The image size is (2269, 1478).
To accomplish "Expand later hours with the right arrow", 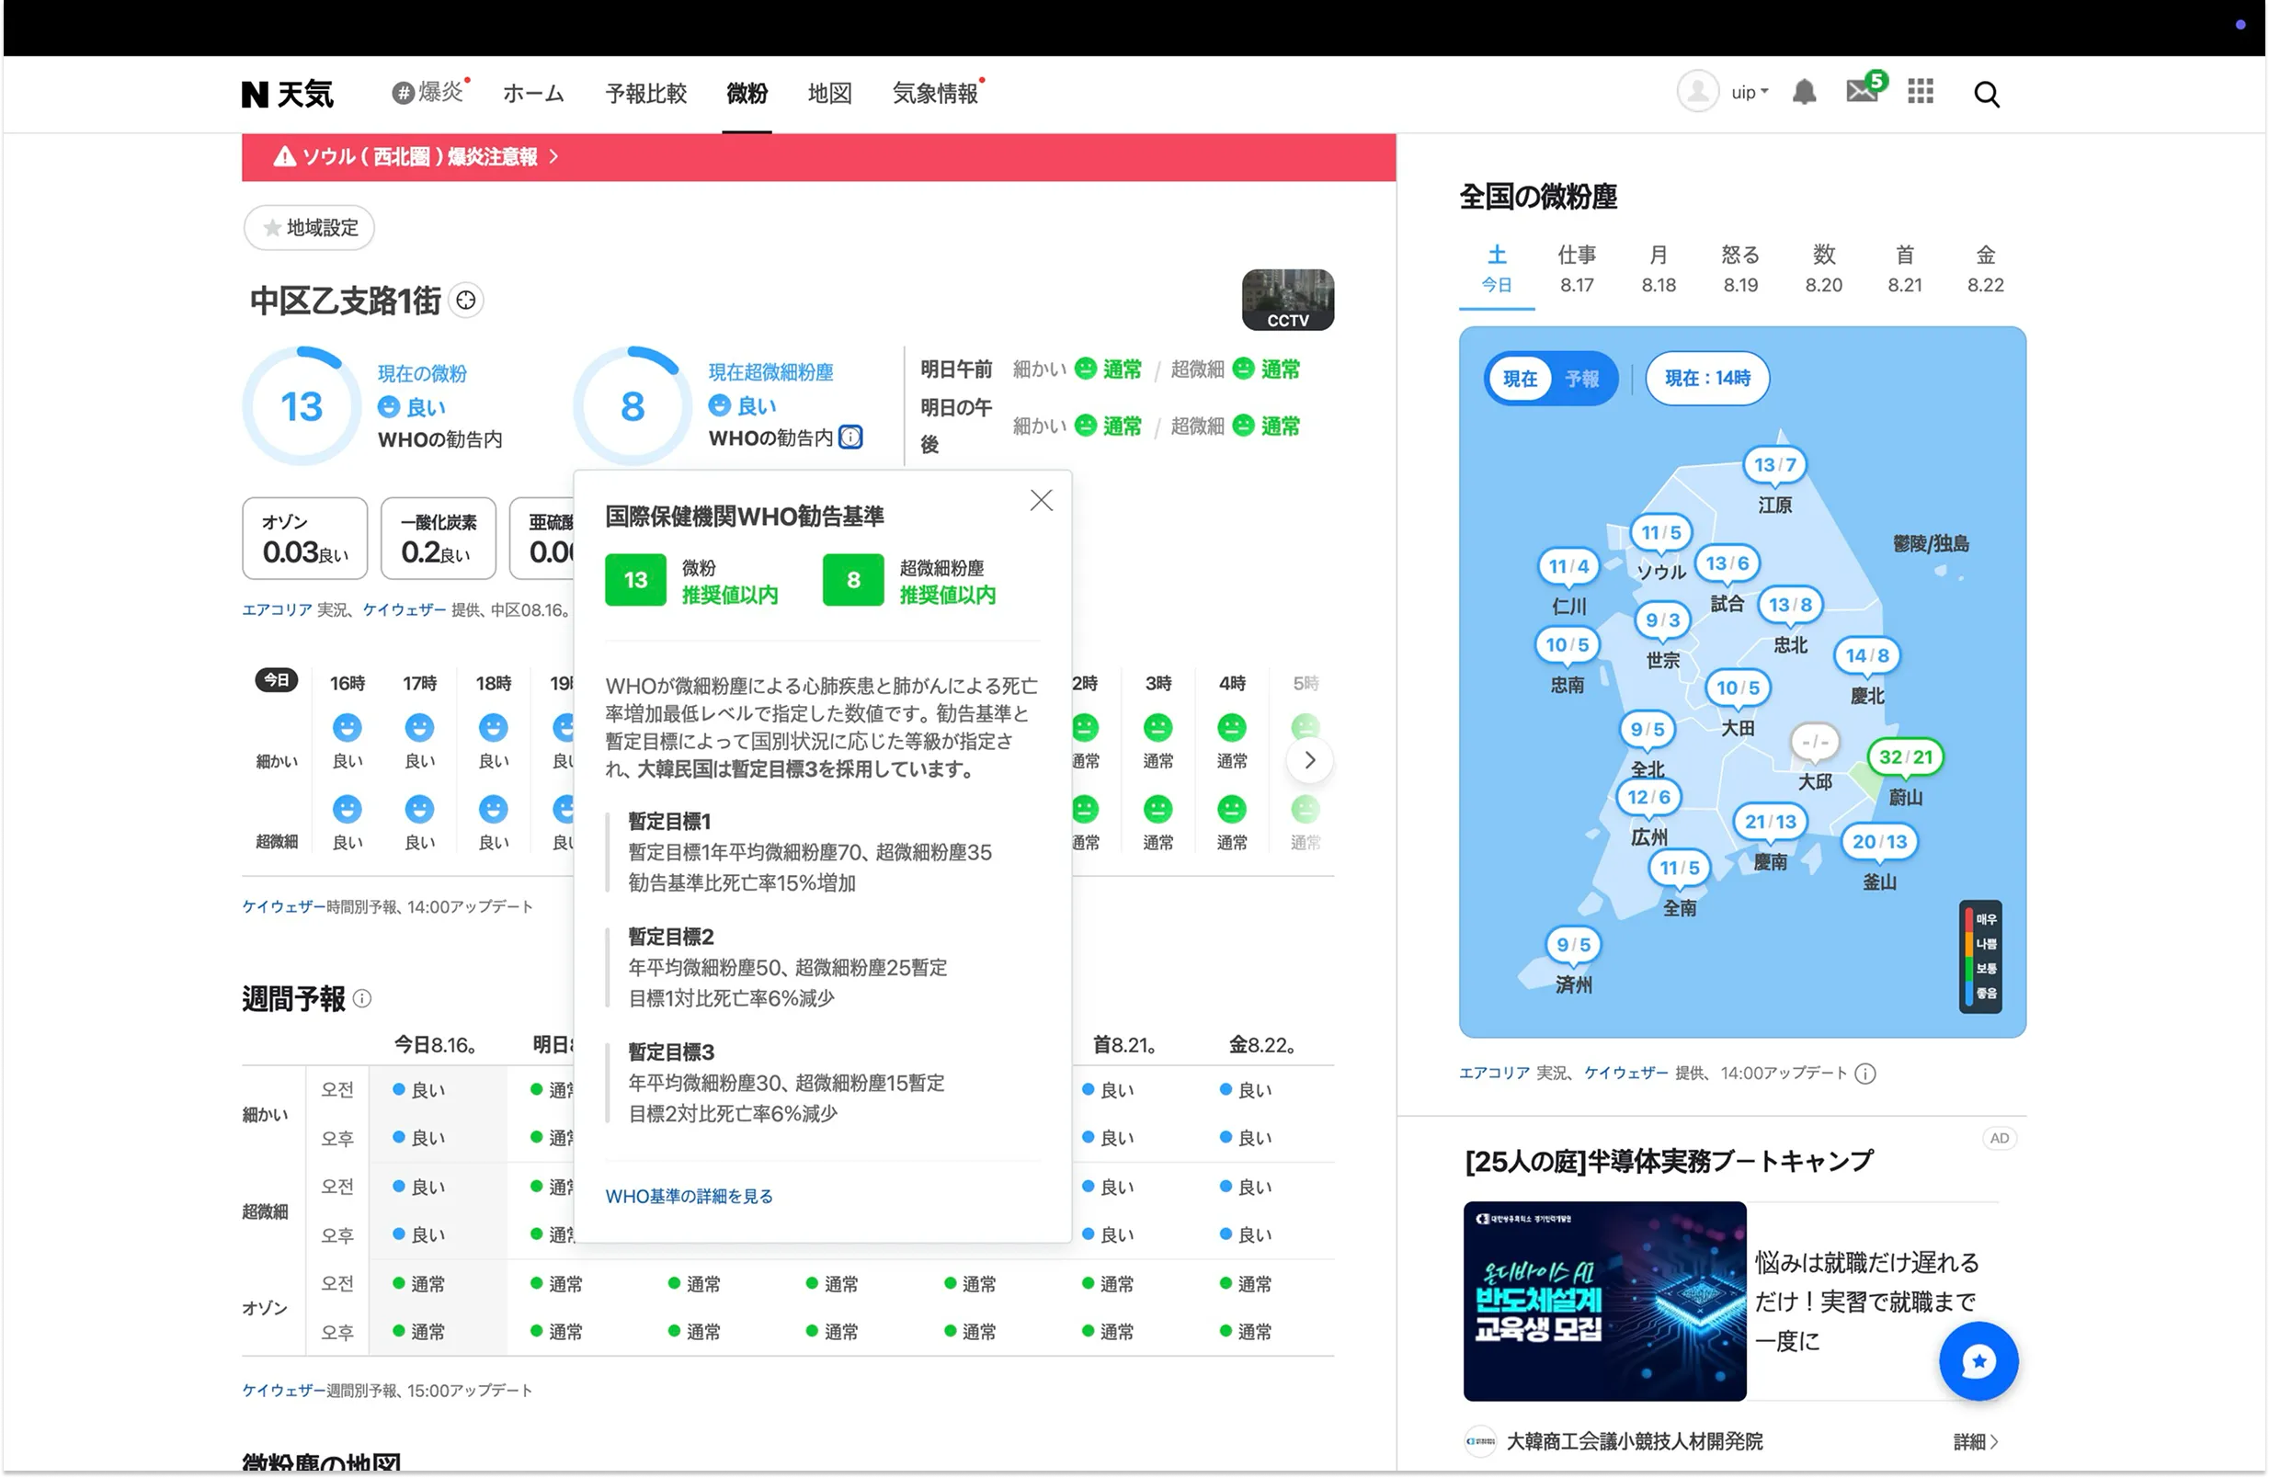I will pos(1309,759).
